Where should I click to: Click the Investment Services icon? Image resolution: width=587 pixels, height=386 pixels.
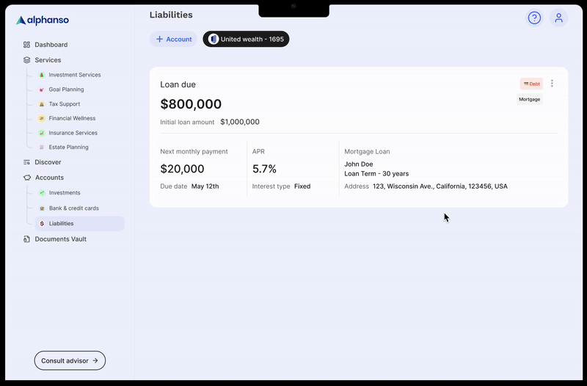[x=42, y=75]
